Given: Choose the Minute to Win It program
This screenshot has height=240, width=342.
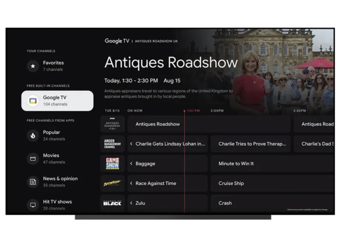Looking at the screenshot, I should (272, 163).
